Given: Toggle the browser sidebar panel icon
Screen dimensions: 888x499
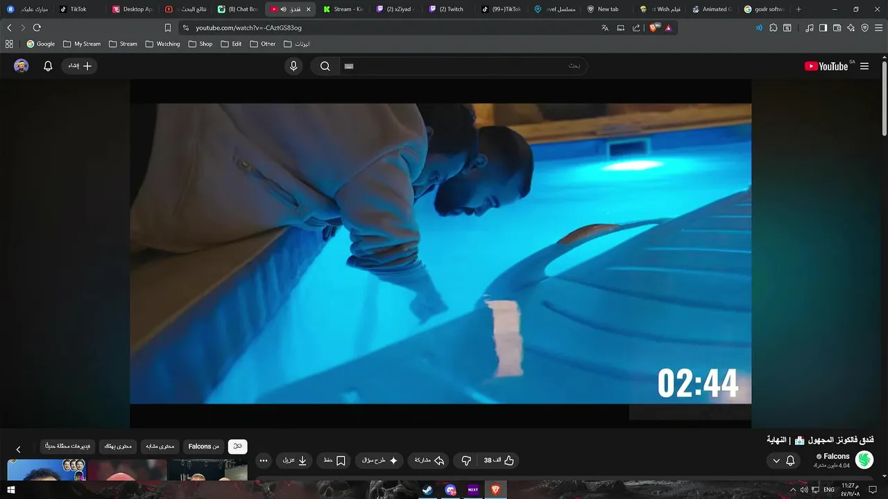Looking at the screenshot, I should [x=823, y=28].
